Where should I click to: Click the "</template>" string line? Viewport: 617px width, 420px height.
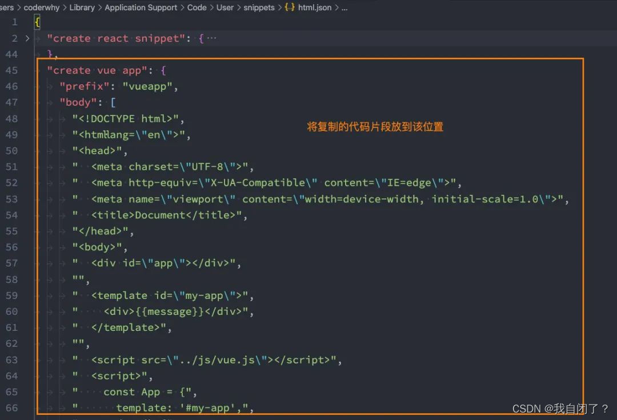[x=119, y=327]
